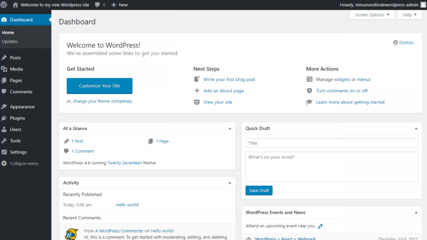The width and height of the screenshot is (427, 240).
Task: Focus the What's on your mind text area
Action: click(331, 166)
